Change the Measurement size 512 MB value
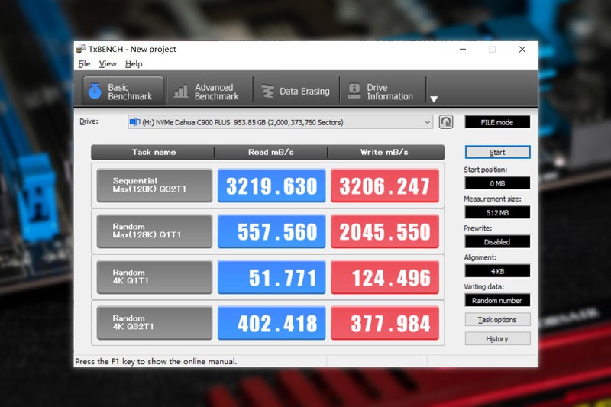The image size is (611, 407). click(497, 212)
